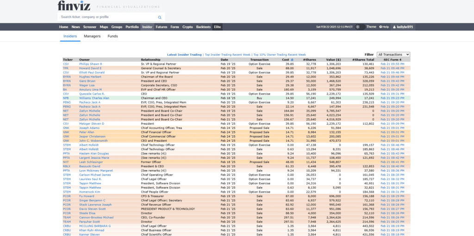Open owner Hughes Herbert
The height and width of the screenshot is (236, 474).
point(90,77)
